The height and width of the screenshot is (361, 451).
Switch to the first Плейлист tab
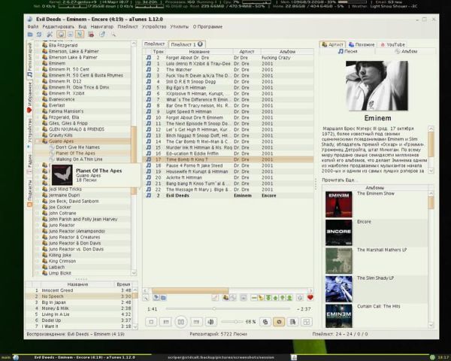click(154, 44)
